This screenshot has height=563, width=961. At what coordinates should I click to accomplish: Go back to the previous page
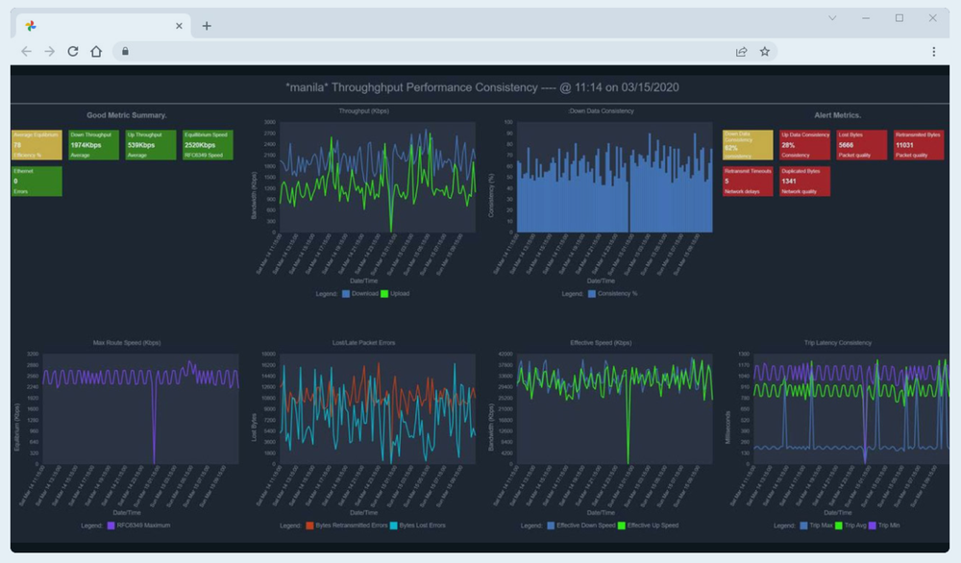click(26, 52)
